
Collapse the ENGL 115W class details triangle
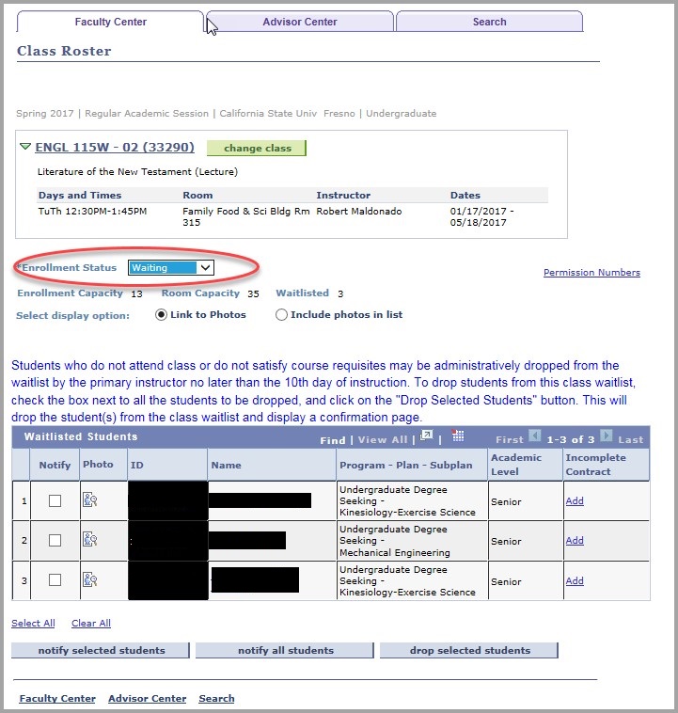point(25,147)
